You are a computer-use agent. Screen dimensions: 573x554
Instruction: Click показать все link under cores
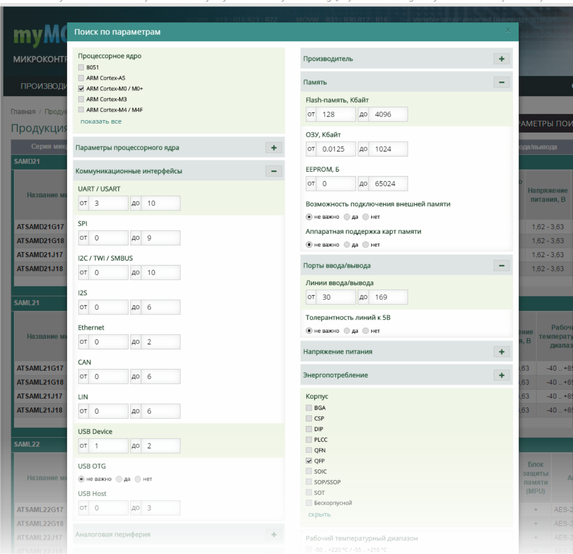(101, 121)
